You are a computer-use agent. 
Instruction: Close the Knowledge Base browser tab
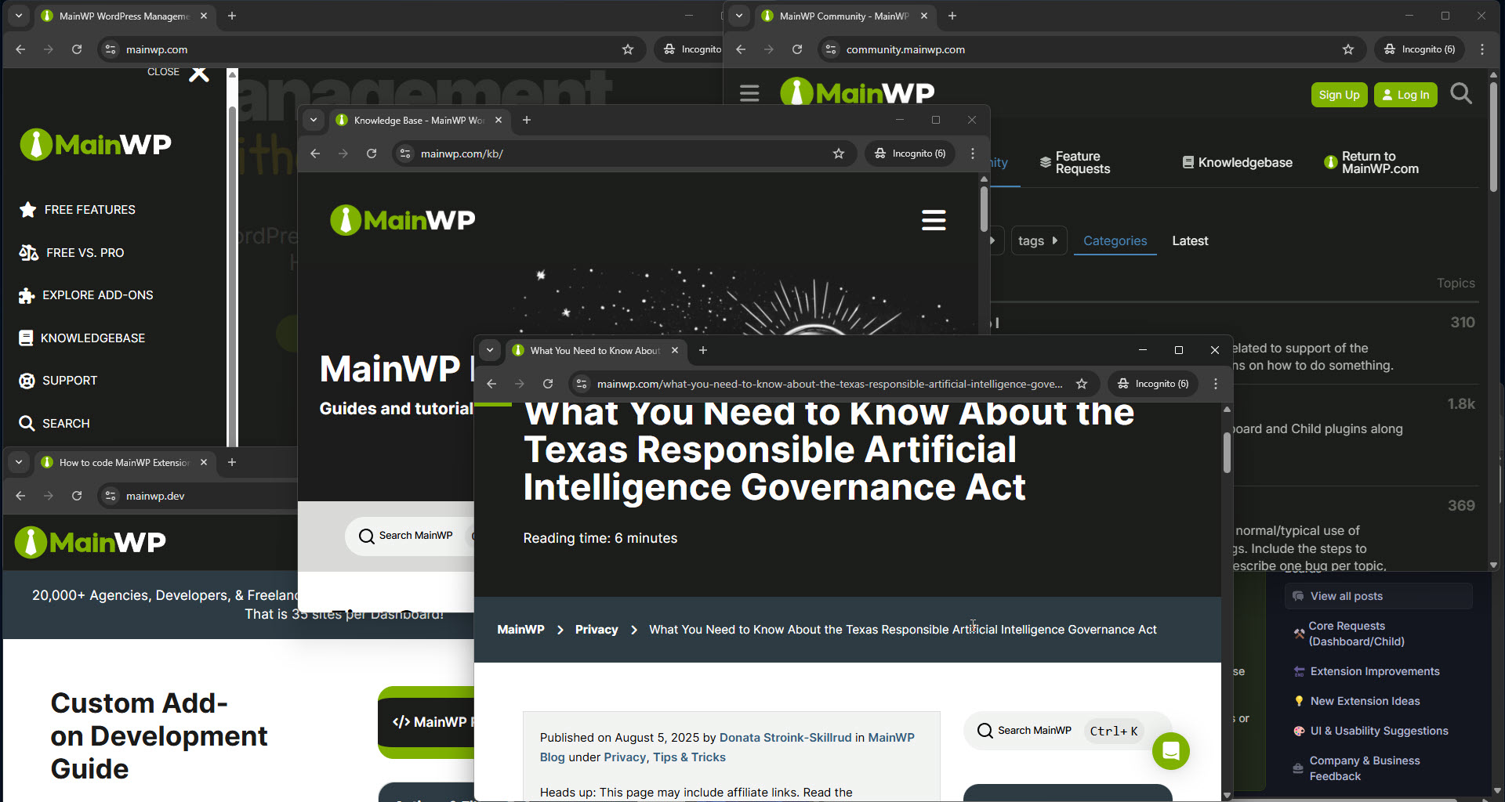pyautogui.click(x=499, y=120)
